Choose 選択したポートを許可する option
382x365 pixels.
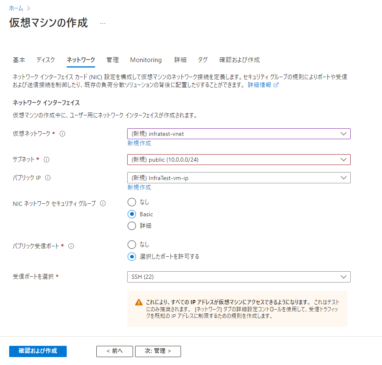click(132, 257)
